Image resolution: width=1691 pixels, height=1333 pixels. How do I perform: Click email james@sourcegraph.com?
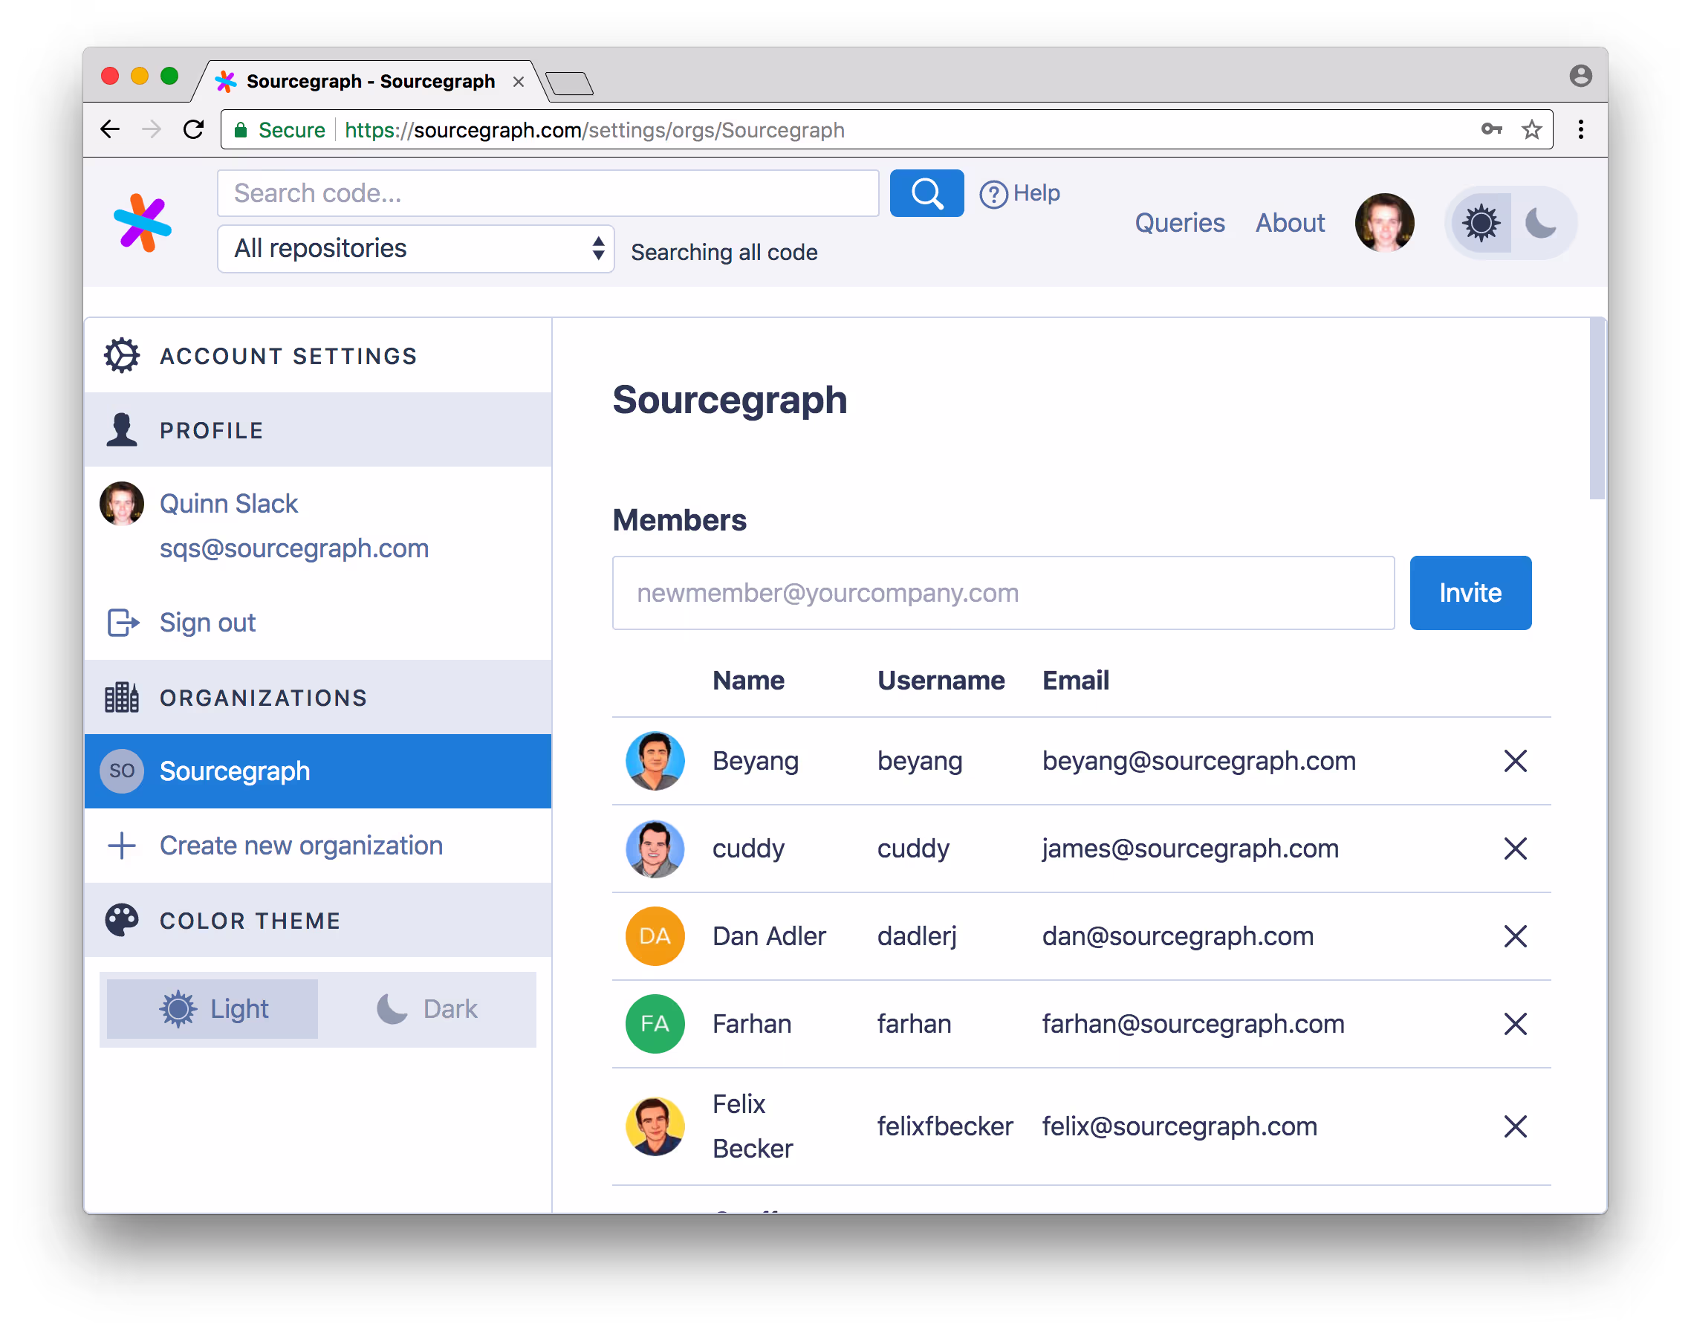click(1190, 849)
